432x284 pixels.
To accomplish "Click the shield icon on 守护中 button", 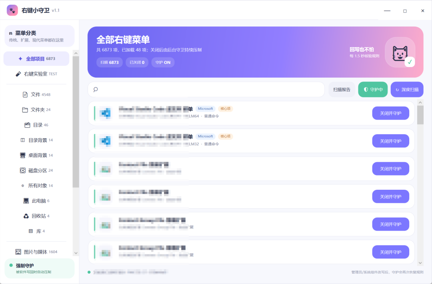I will 366,89.
